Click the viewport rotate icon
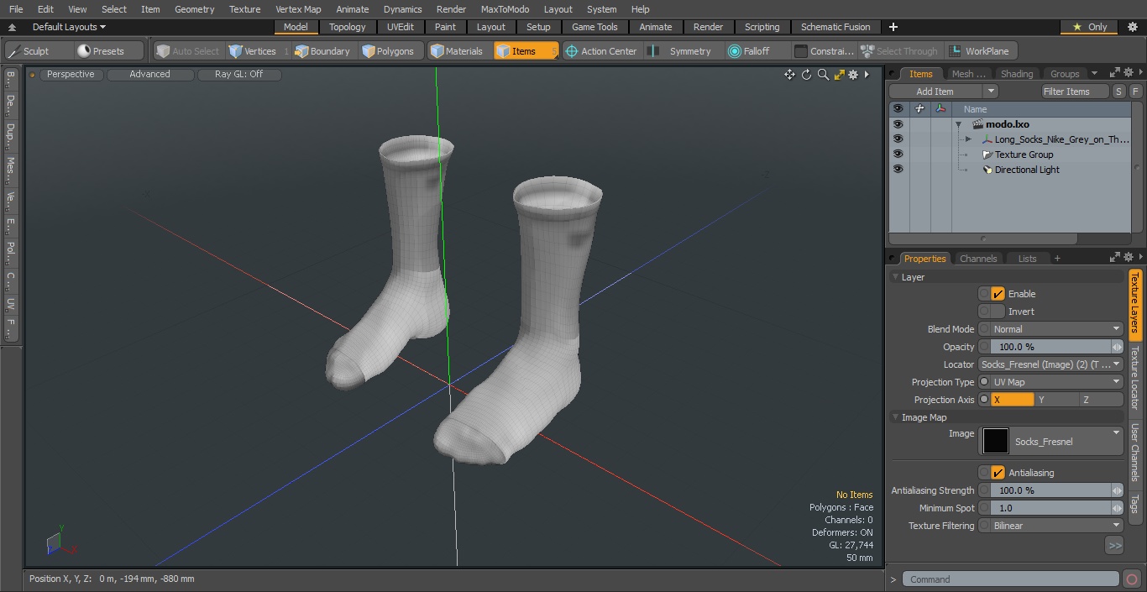This screenshot has height=592, width=1147. coord(806,75)
